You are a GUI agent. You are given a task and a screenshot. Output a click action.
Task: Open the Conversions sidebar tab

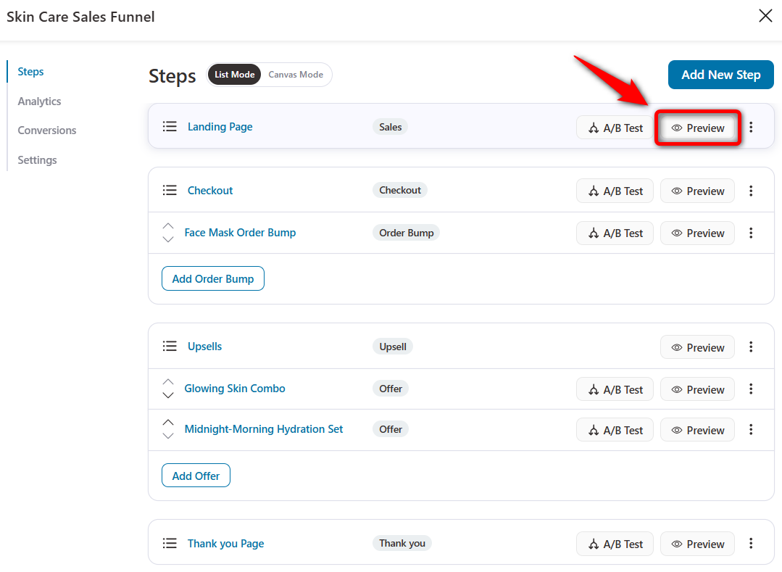coord(47,130)
